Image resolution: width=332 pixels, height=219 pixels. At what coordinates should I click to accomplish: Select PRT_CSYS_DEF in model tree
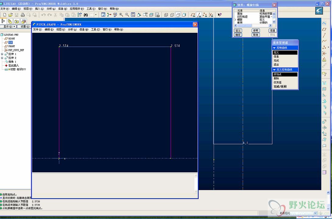pos(16,50)
